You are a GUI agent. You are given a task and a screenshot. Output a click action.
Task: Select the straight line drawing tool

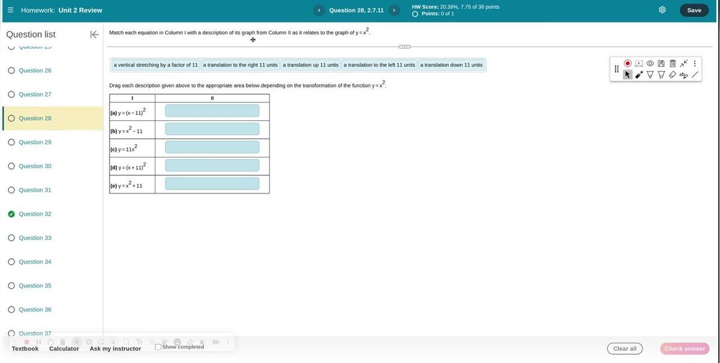click(x=694, y=74)
